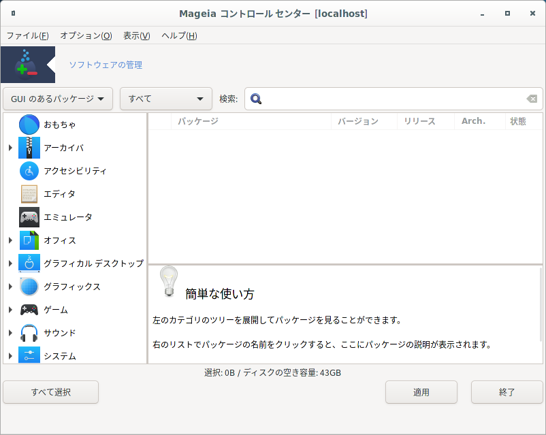Click the グラフィカル デスクトップ icon
The width and height of the screenshot is (546, 435).
pyautogui.click(x=29, y=263)
